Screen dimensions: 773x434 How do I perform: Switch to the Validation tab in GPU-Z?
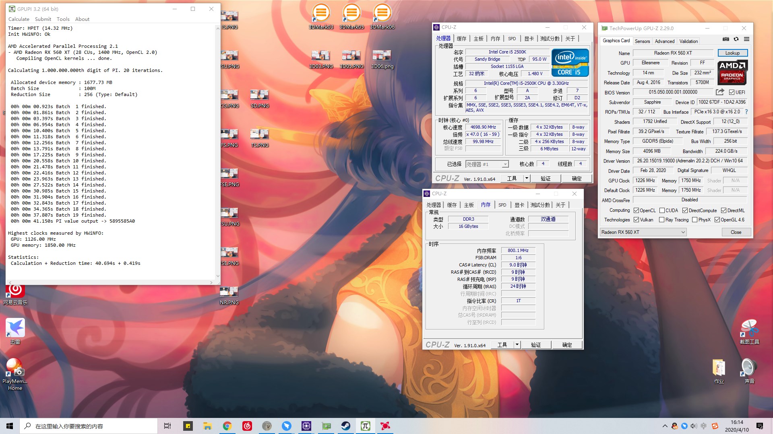coord(688,41)
